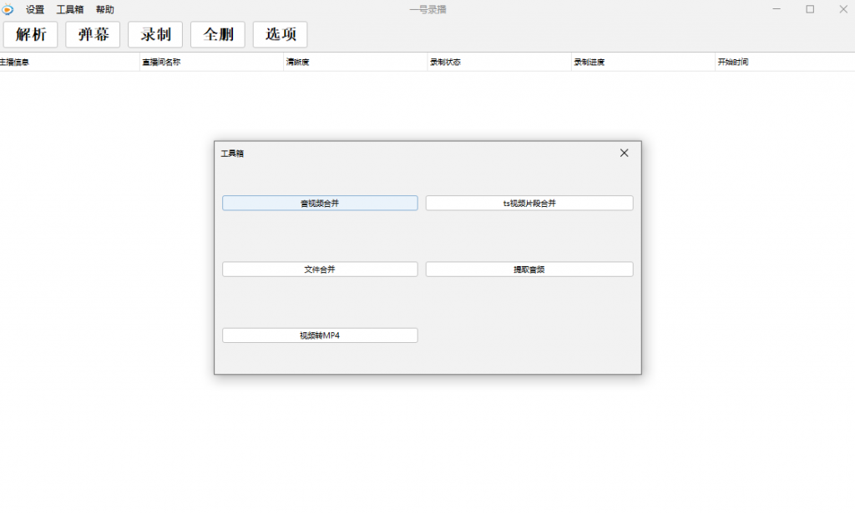This screenshot has width=855, height=514.
Task: Click the 文件合并 button
Action: pos(320,270)
